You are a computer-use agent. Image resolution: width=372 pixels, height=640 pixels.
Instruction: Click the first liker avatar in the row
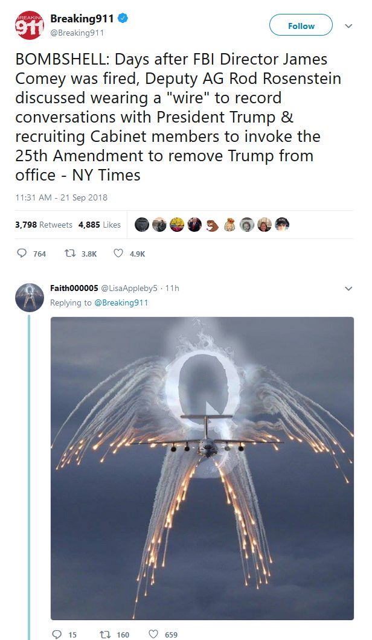click(x=142, y=225)
